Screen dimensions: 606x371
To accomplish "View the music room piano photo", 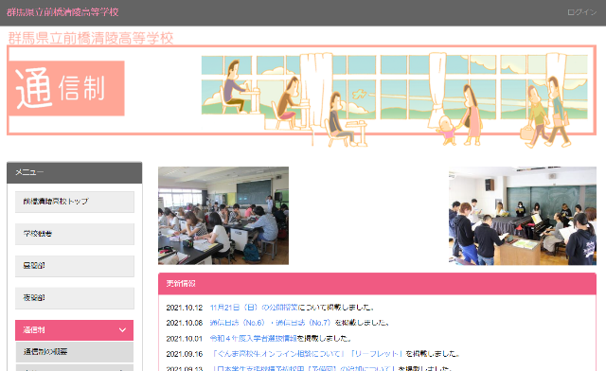I will click(x=523, y=216).
